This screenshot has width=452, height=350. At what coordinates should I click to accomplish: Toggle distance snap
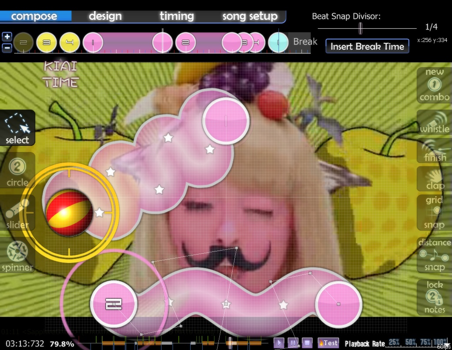tap(434, 255)
